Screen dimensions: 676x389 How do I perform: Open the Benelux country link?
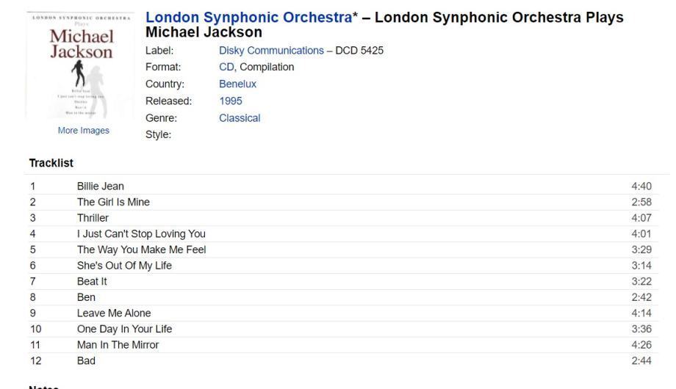click(x=237, y=84)
